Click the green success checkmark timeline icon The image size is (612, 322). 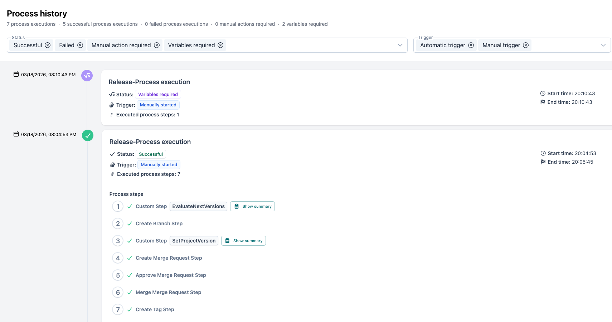point(88,135)
